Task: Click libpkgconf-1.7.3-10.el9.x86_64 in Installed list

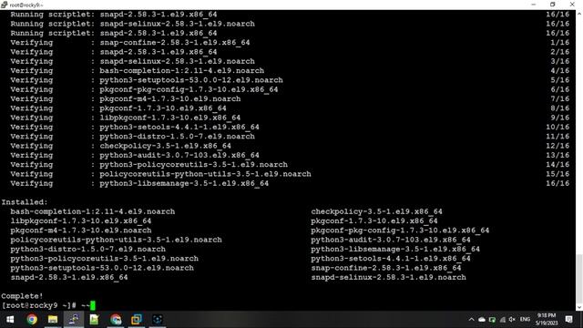Action: click(x=81, y=220)
